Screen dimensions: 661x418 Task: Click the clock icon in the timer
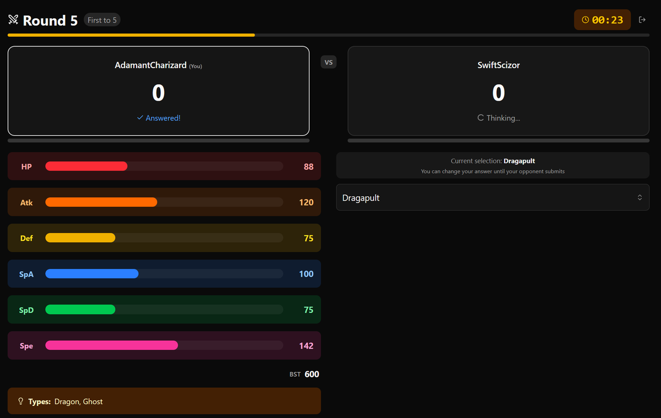(585, 20)
